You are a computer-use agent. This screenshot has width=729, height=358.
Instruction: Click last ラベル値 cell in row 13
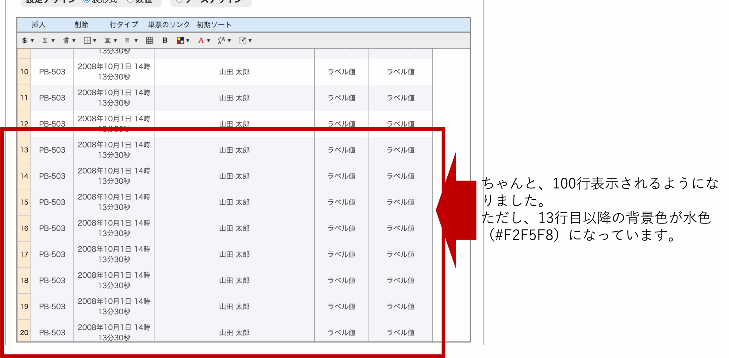400,150
